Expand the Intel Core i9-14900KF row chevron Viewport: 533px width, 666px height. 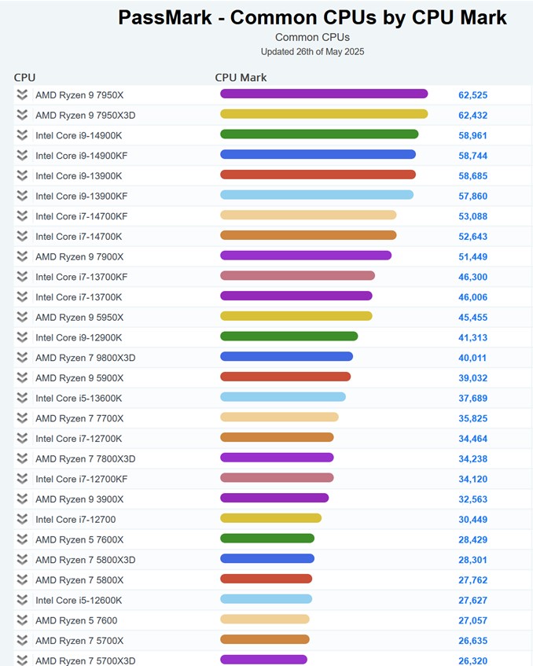(22, 156)
